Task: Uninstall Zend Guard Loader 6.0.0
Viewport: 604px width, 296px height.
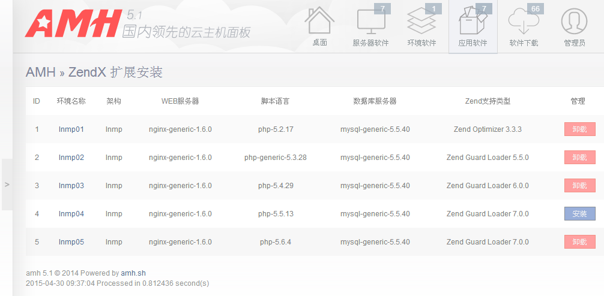Action: tap(579, 185)
